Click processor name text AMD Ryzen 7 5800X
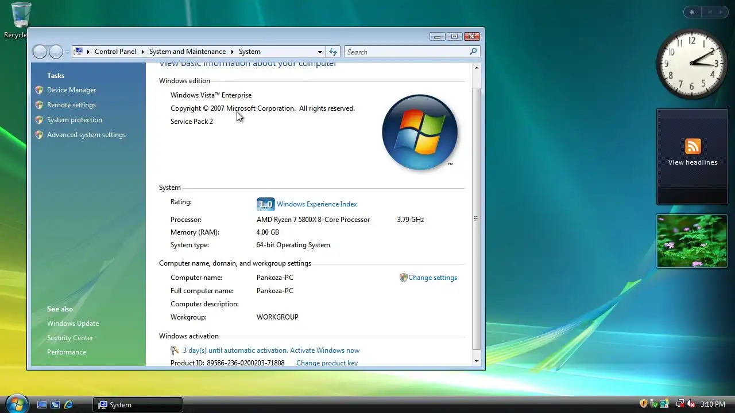This screenshot has width=735, height=413. 313,220
